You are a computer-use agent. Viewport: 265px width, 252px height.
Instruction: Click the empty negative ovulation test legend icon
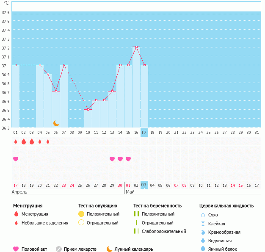point(81,223)
